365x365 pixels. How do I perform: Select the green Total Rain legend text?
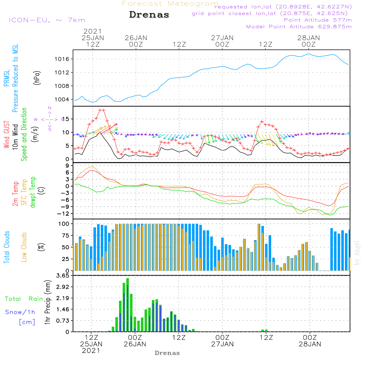24,299
